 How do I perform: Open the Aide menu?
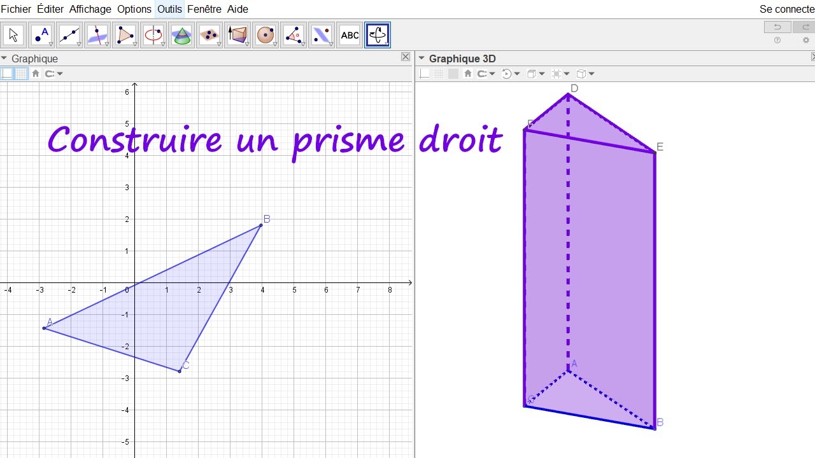click(x=237, y=9)
